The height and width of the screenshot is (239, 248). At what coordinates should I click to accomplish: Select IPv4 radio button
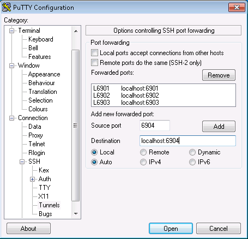tap(143, 162)
